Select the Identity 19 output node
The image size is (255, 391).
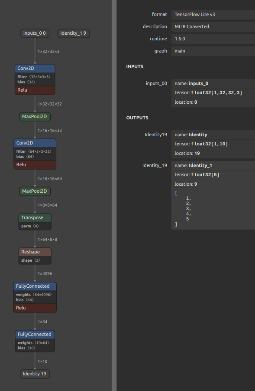click(x=35, y=374)
